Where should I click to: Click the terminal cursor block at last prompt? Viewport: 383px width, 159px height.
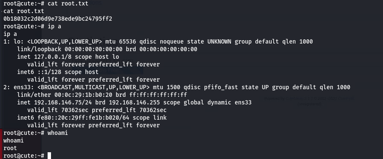pos(49,156)
